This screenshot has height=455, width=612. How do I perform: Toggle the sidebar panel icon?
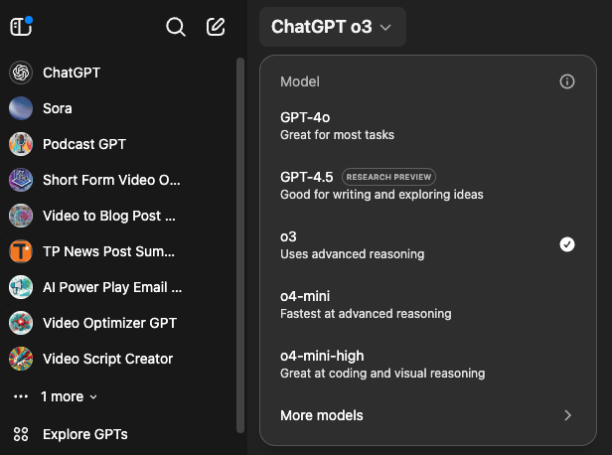tap(21, 27)
